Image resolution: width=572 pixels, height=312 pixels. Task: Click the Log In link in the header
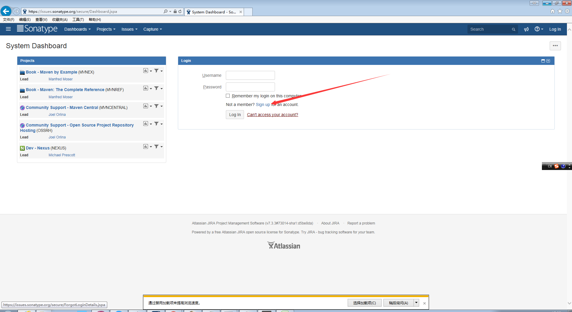pyautogui.click(x=555, y=29)
